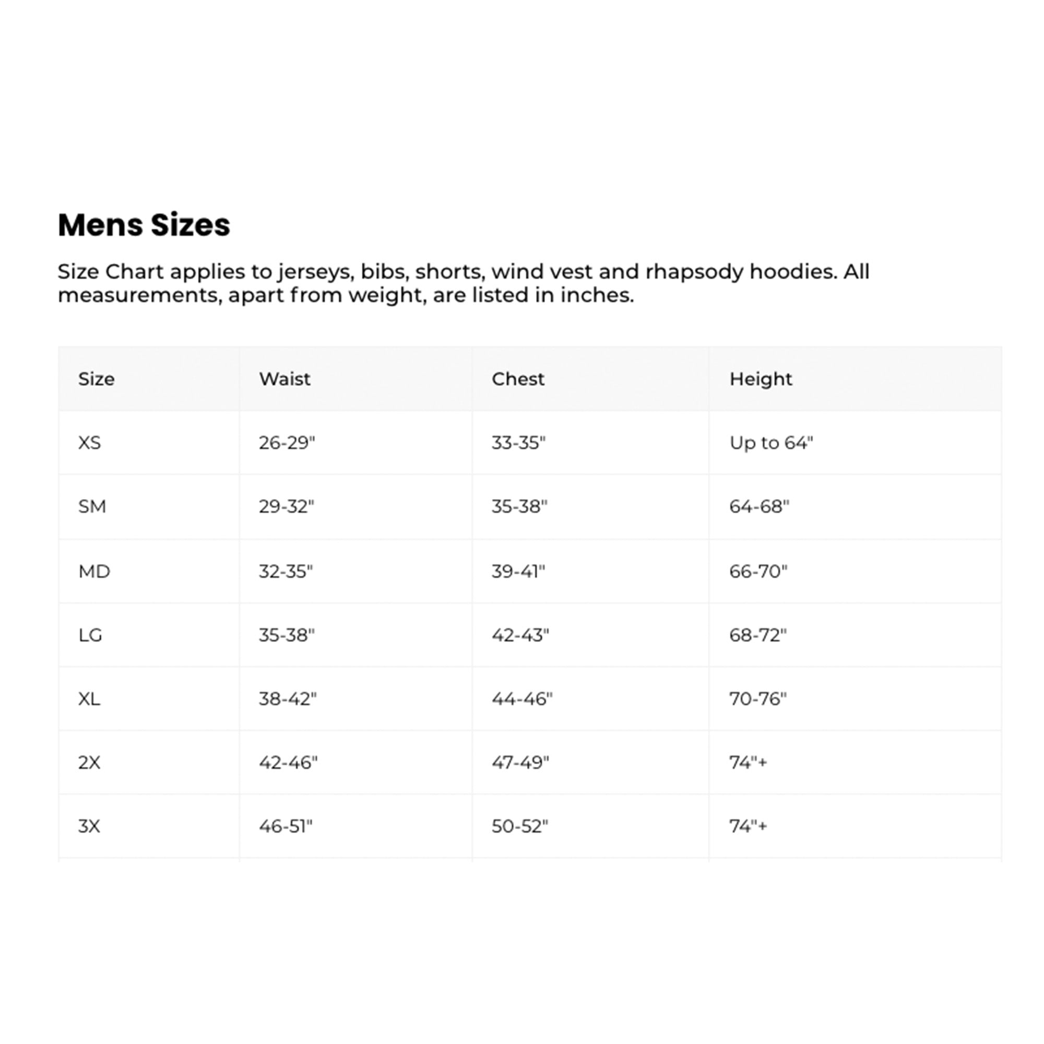Click the Size column header

(x=96, y=379)
